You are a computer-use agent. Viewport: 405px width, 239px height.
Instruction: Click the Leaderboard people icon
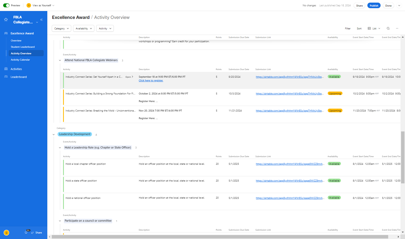(6, 77)
